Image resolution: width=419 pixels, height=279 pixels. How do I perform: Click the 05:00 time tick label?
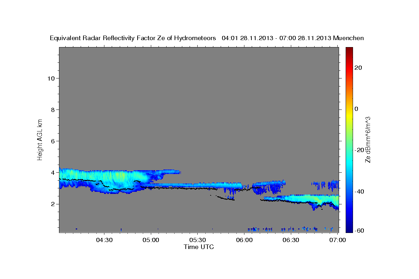click(x=151, y=240)
